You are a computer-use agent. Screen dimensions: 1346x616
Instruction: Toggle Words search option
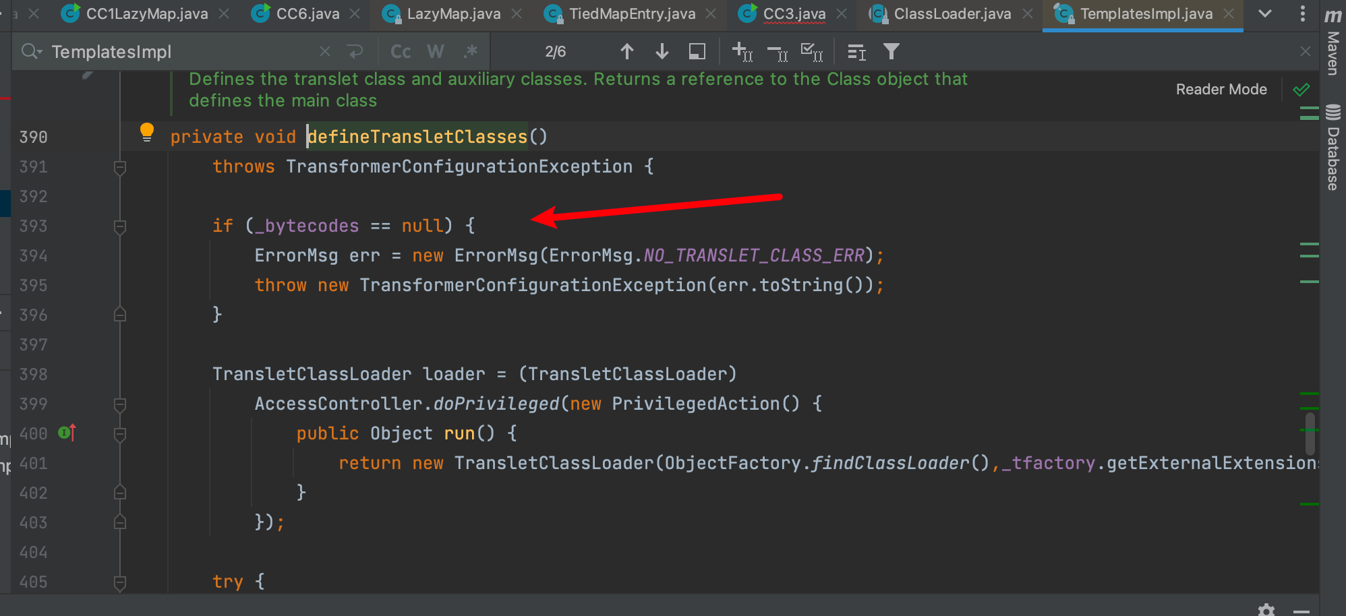point(436,52)
